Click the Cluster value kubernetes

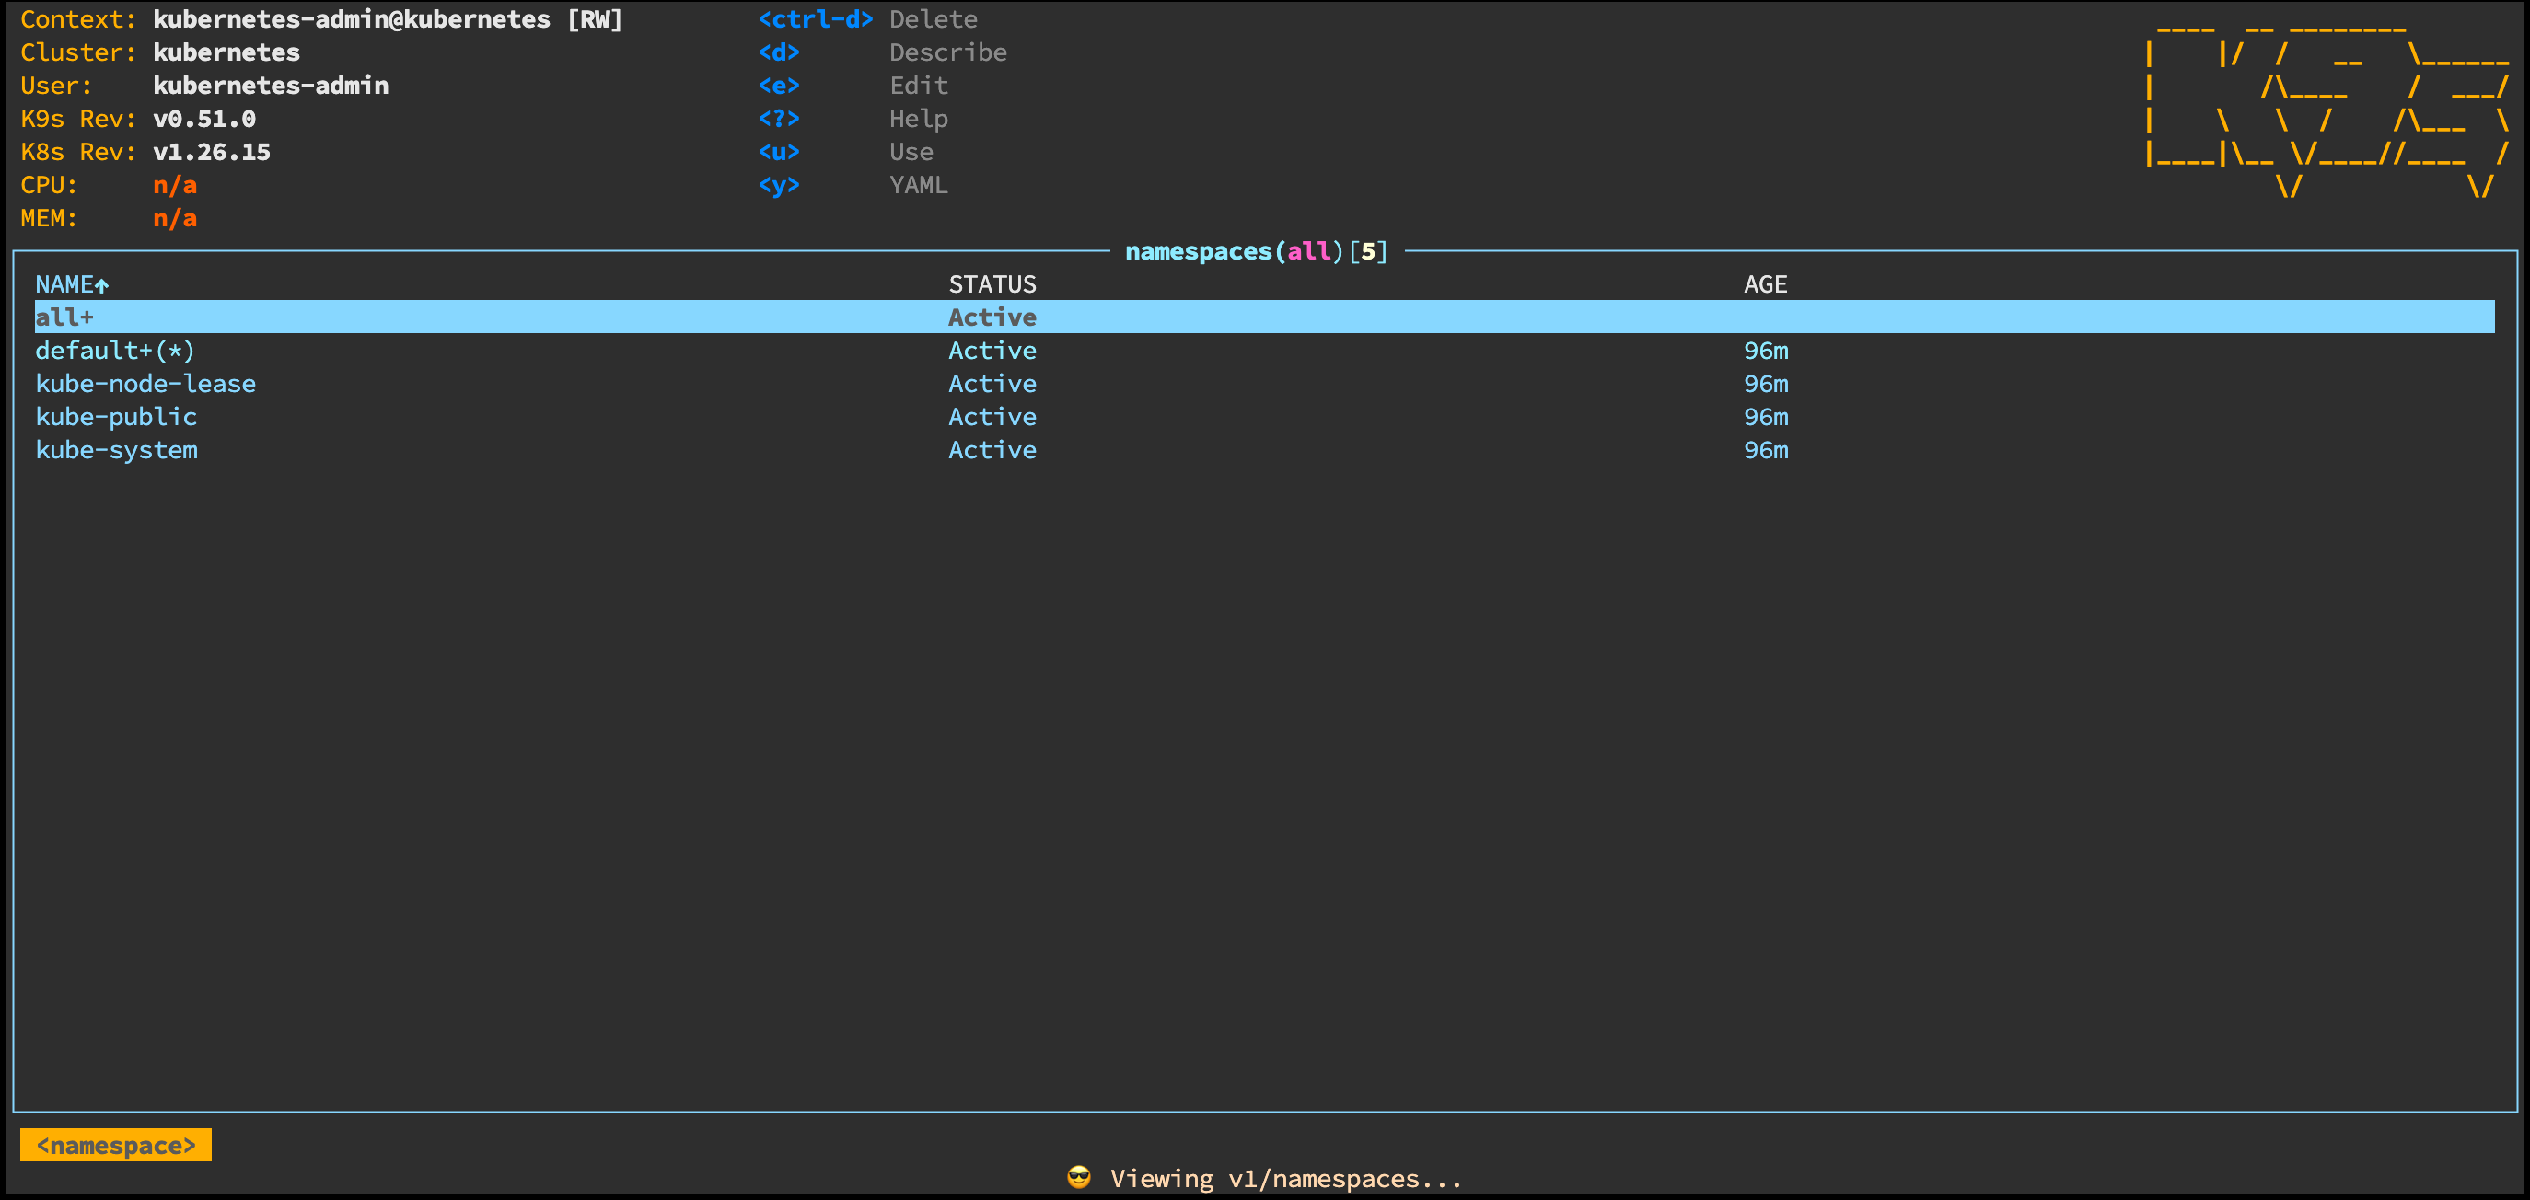(x=226, y=52)
